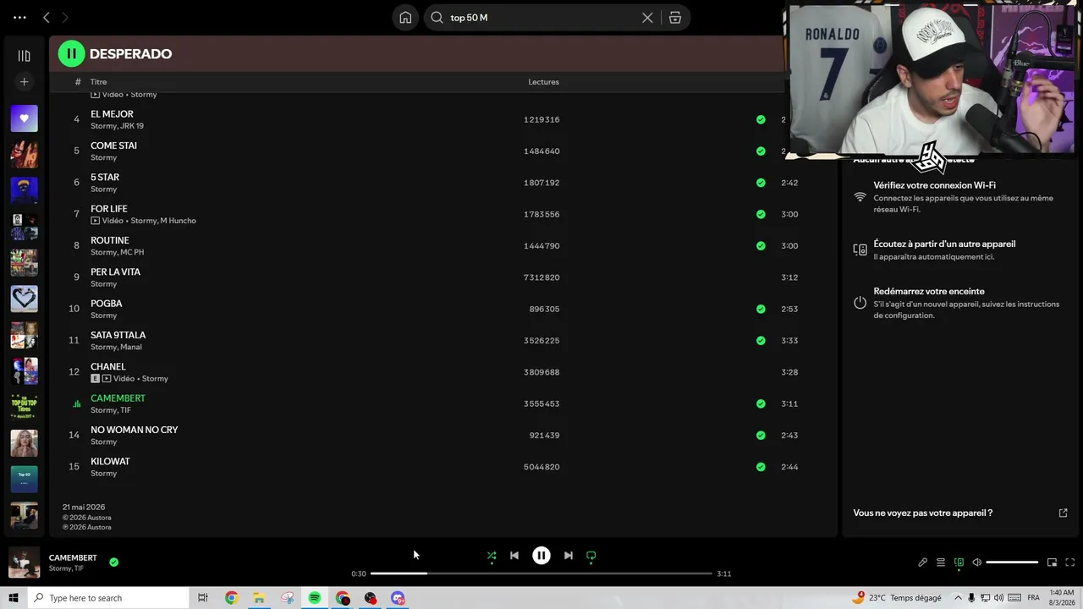Toggle saved checkmark for NO WOMAN NO CRY
Viewport: 1083px width, 609px height.
tap(761, 436)
